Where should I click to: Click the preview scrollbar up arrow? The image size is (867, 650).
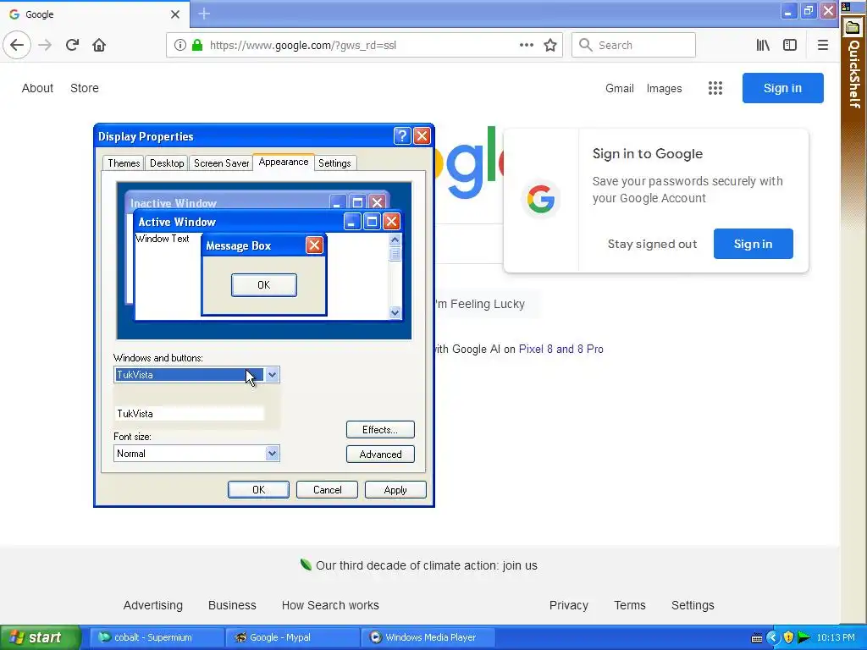point(395,240)
